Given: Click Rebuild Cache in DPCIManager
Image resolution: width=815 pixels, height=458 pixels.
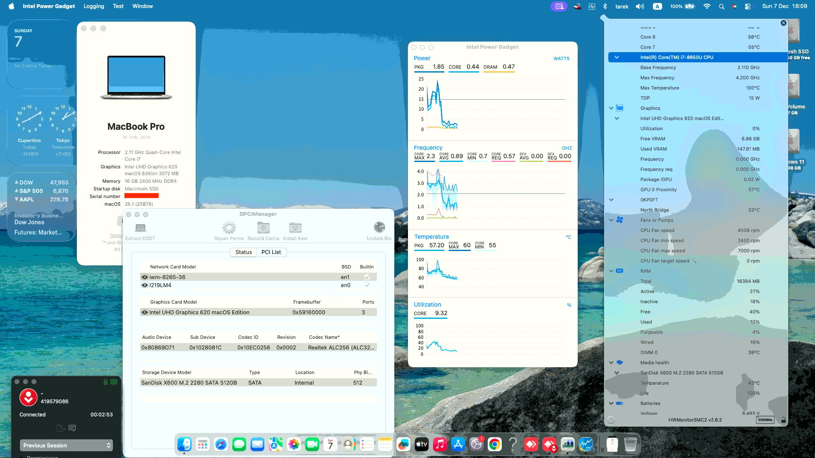Looking at the screenshot, I should tap(263, 228).
